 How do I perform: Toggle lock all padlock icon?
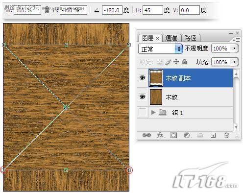(x=185, y=62)
